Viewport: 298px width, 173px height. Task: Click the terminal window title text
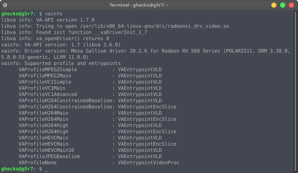[x=139, y=5]
